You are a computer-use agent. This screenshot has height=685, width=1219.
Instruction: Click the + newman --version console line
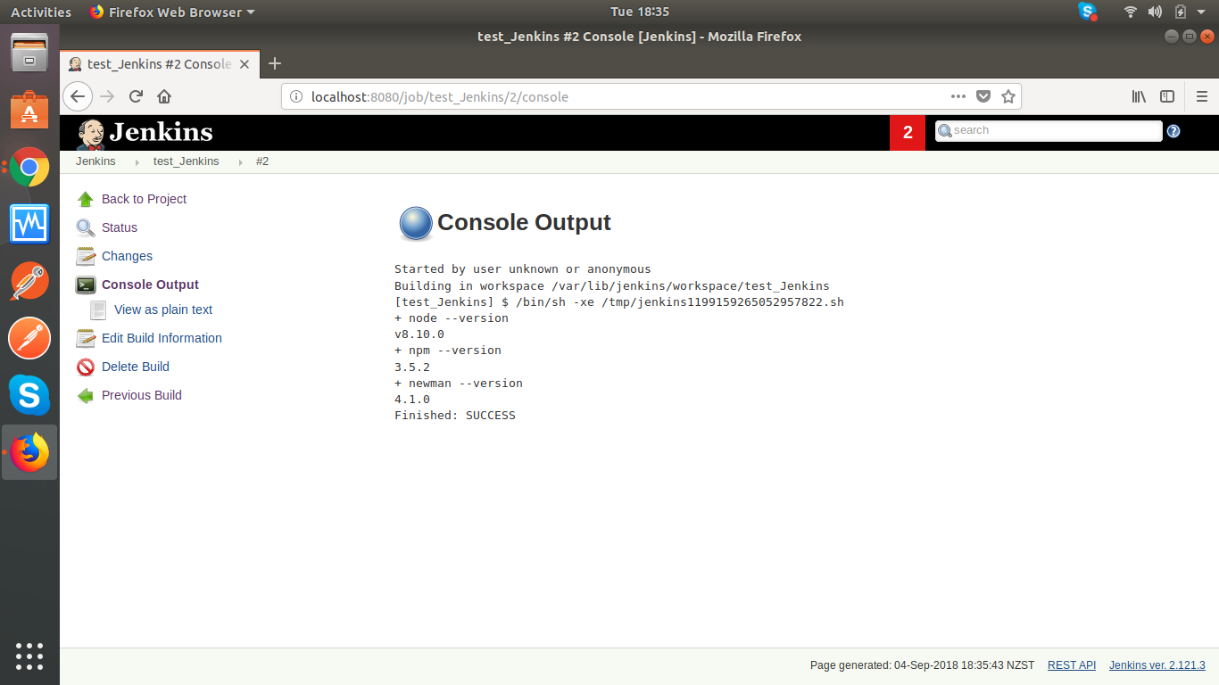(x=459, y=384)
